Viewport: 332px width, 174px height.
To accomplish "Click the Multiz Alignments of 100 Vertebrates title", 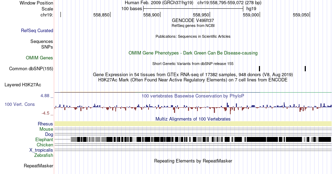I will point(193,119).
